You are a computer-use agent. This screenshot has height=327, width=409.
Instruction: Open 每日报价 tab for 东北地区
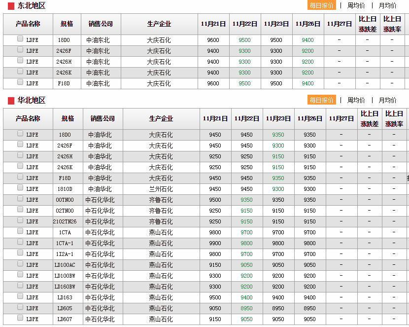(x=321, y=5)
